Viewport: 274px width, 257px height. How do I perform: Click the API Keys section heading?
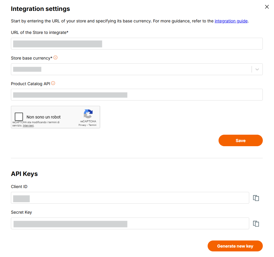pos(24,174)
